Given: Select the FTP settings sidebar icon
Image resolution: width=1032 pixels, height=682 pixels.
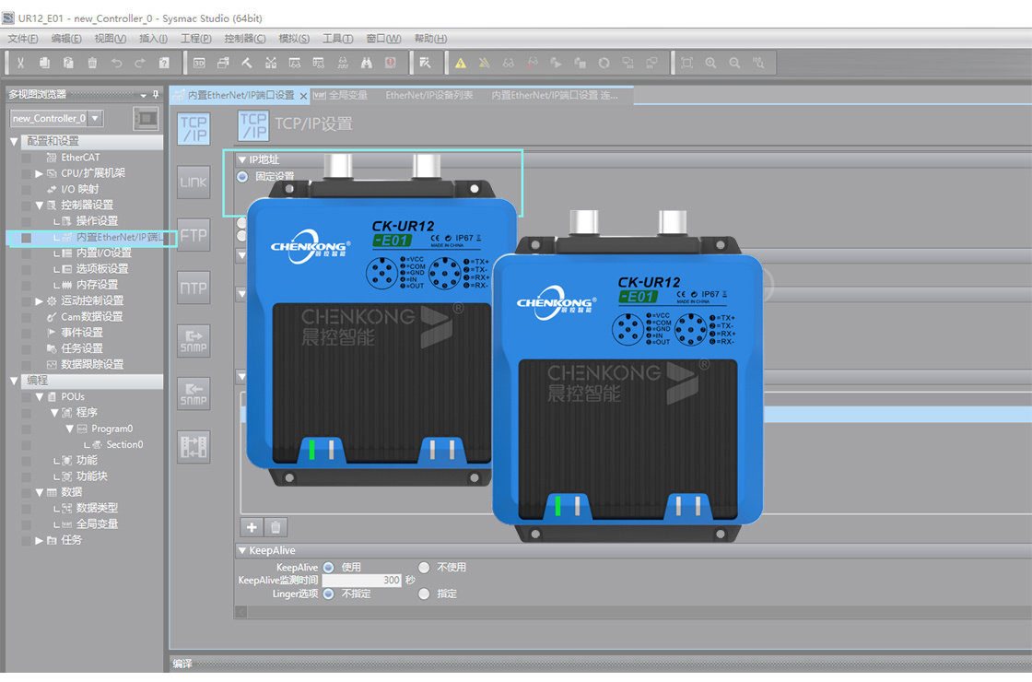Looking at the screenshot, I should (193, 235).
